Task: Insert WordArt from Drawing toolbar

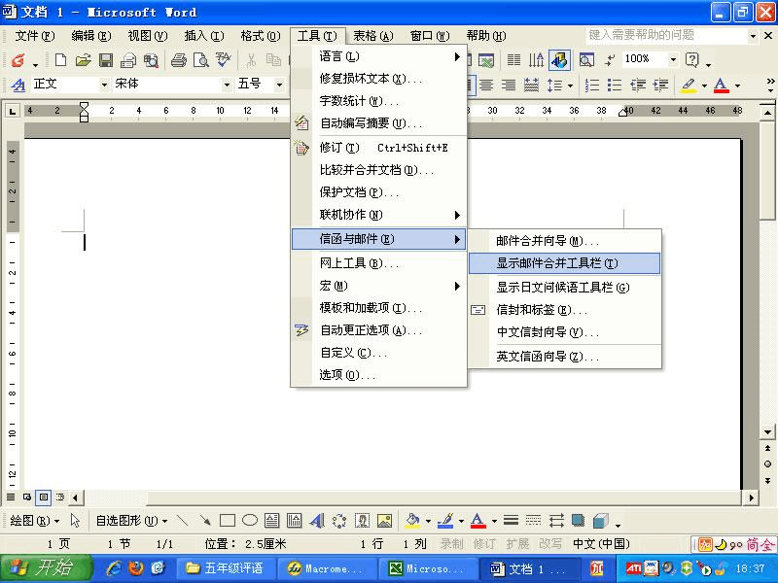Action: coord(317,520)
